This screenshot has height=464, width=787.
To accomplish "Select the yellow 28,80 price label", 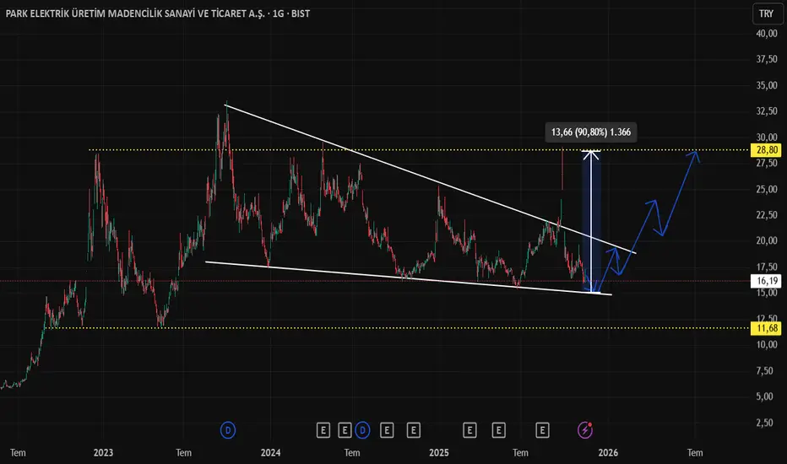I will pos(767,150).
